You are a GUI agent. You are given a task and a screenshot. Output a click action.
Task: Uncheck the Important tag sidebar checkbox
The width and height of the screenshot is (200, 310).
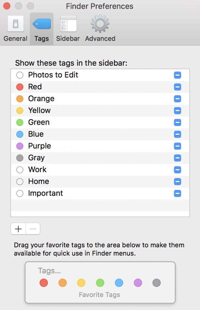click(178, 193)
